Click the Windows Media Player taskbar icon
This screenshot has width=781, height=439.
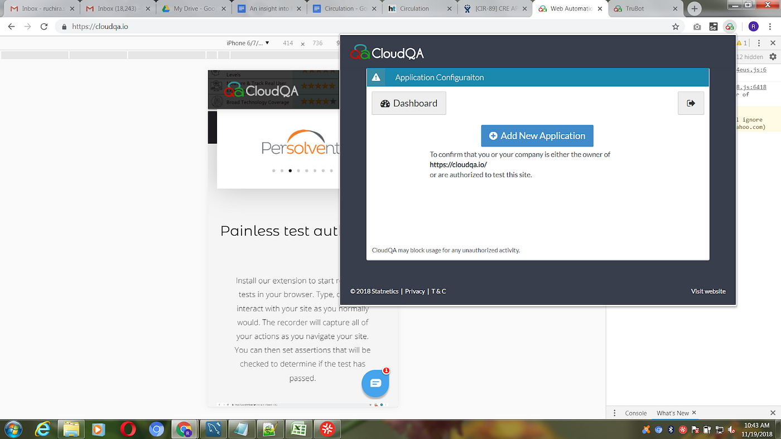(100, 429)
